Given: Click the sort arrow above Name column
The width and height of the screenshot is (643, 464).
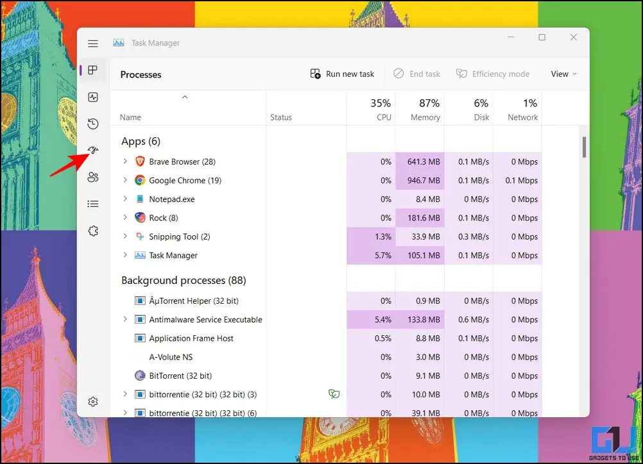Looking at the screenshot, I should (185, 97).
